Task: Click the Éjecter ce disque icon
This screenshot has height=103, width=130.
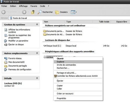Action: click(6, 45)
